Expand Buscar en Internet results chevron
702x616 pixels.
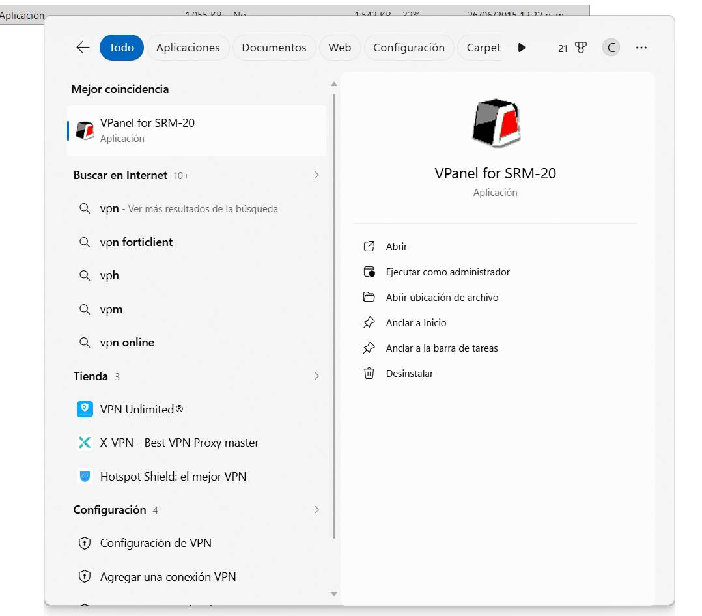point(316,175)
